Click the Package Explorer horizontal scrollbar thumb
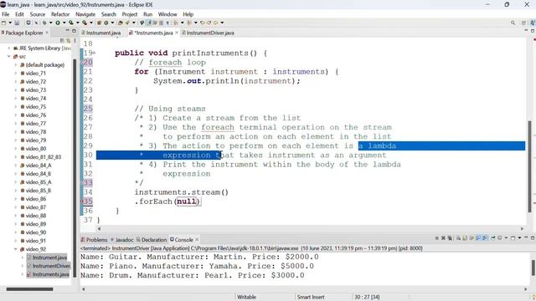This screenshot has height=301, width=536. point(30,289)
